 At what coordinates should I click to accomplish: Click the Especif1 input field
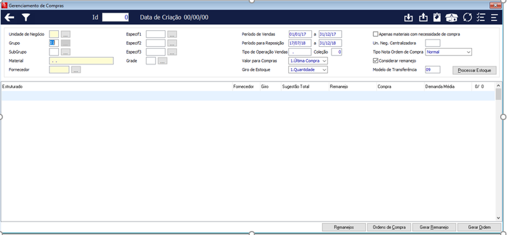point(155,34)
